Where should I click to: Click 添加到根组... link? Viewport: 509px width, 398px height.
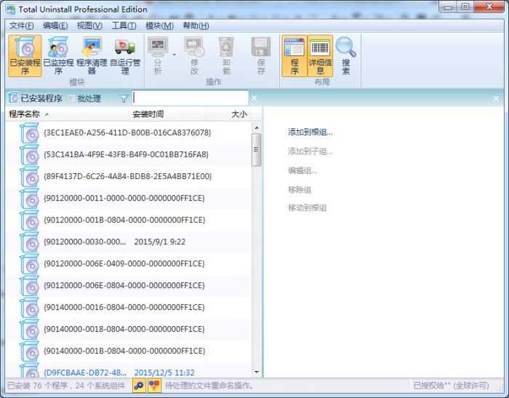[x=310, y=132]
